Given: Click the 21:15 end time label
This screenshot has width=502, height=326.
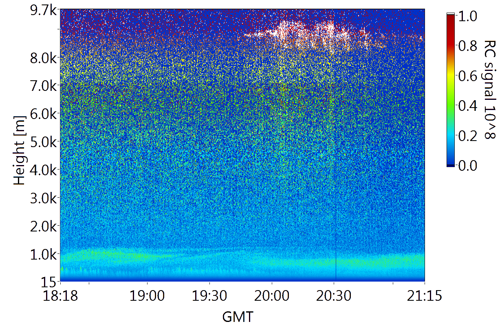Looking at the screenshot, I should tap(425, 295).
